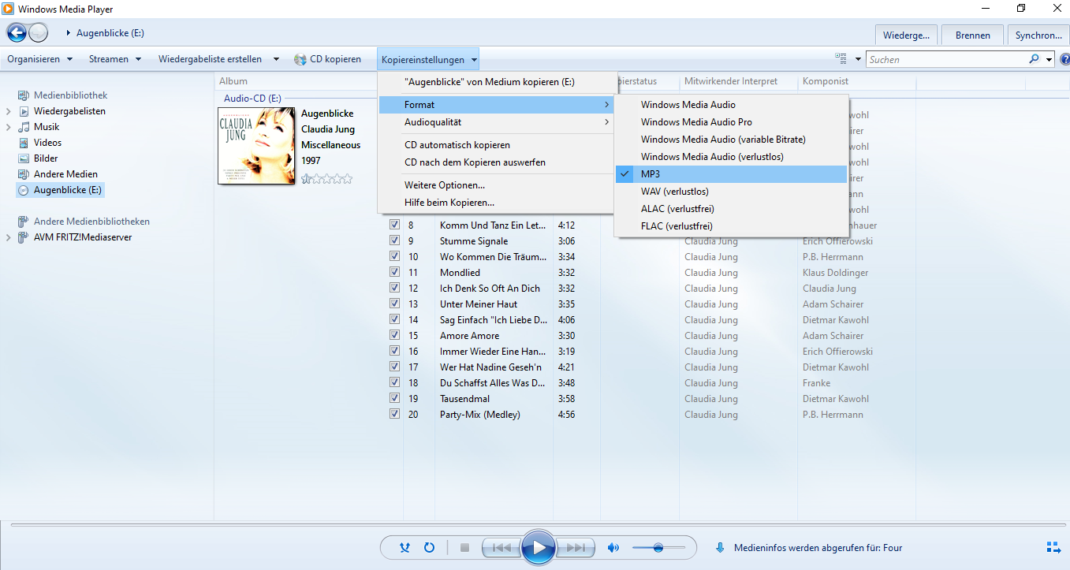Click the Play button
Image resolution: width=1070 pixels, height=570 pixels.
pyautogui.click(x=539, y=547)
